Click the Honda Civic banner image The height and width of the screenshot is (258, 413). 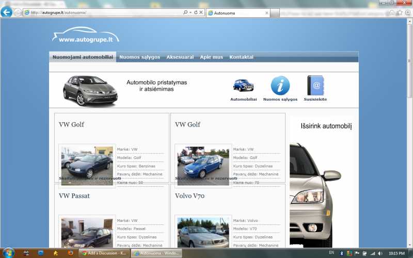click(x=90, y=91)
